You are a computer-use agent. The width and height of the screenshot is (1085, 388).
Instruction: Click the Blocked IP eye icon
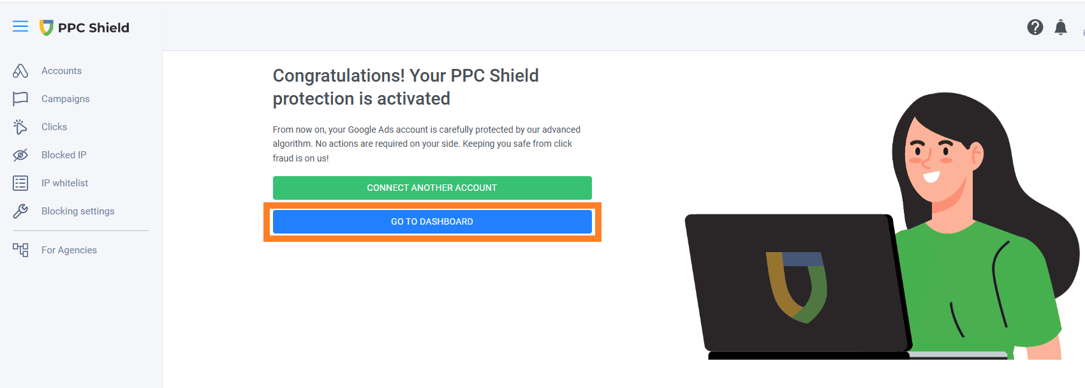tap(20, 155)
